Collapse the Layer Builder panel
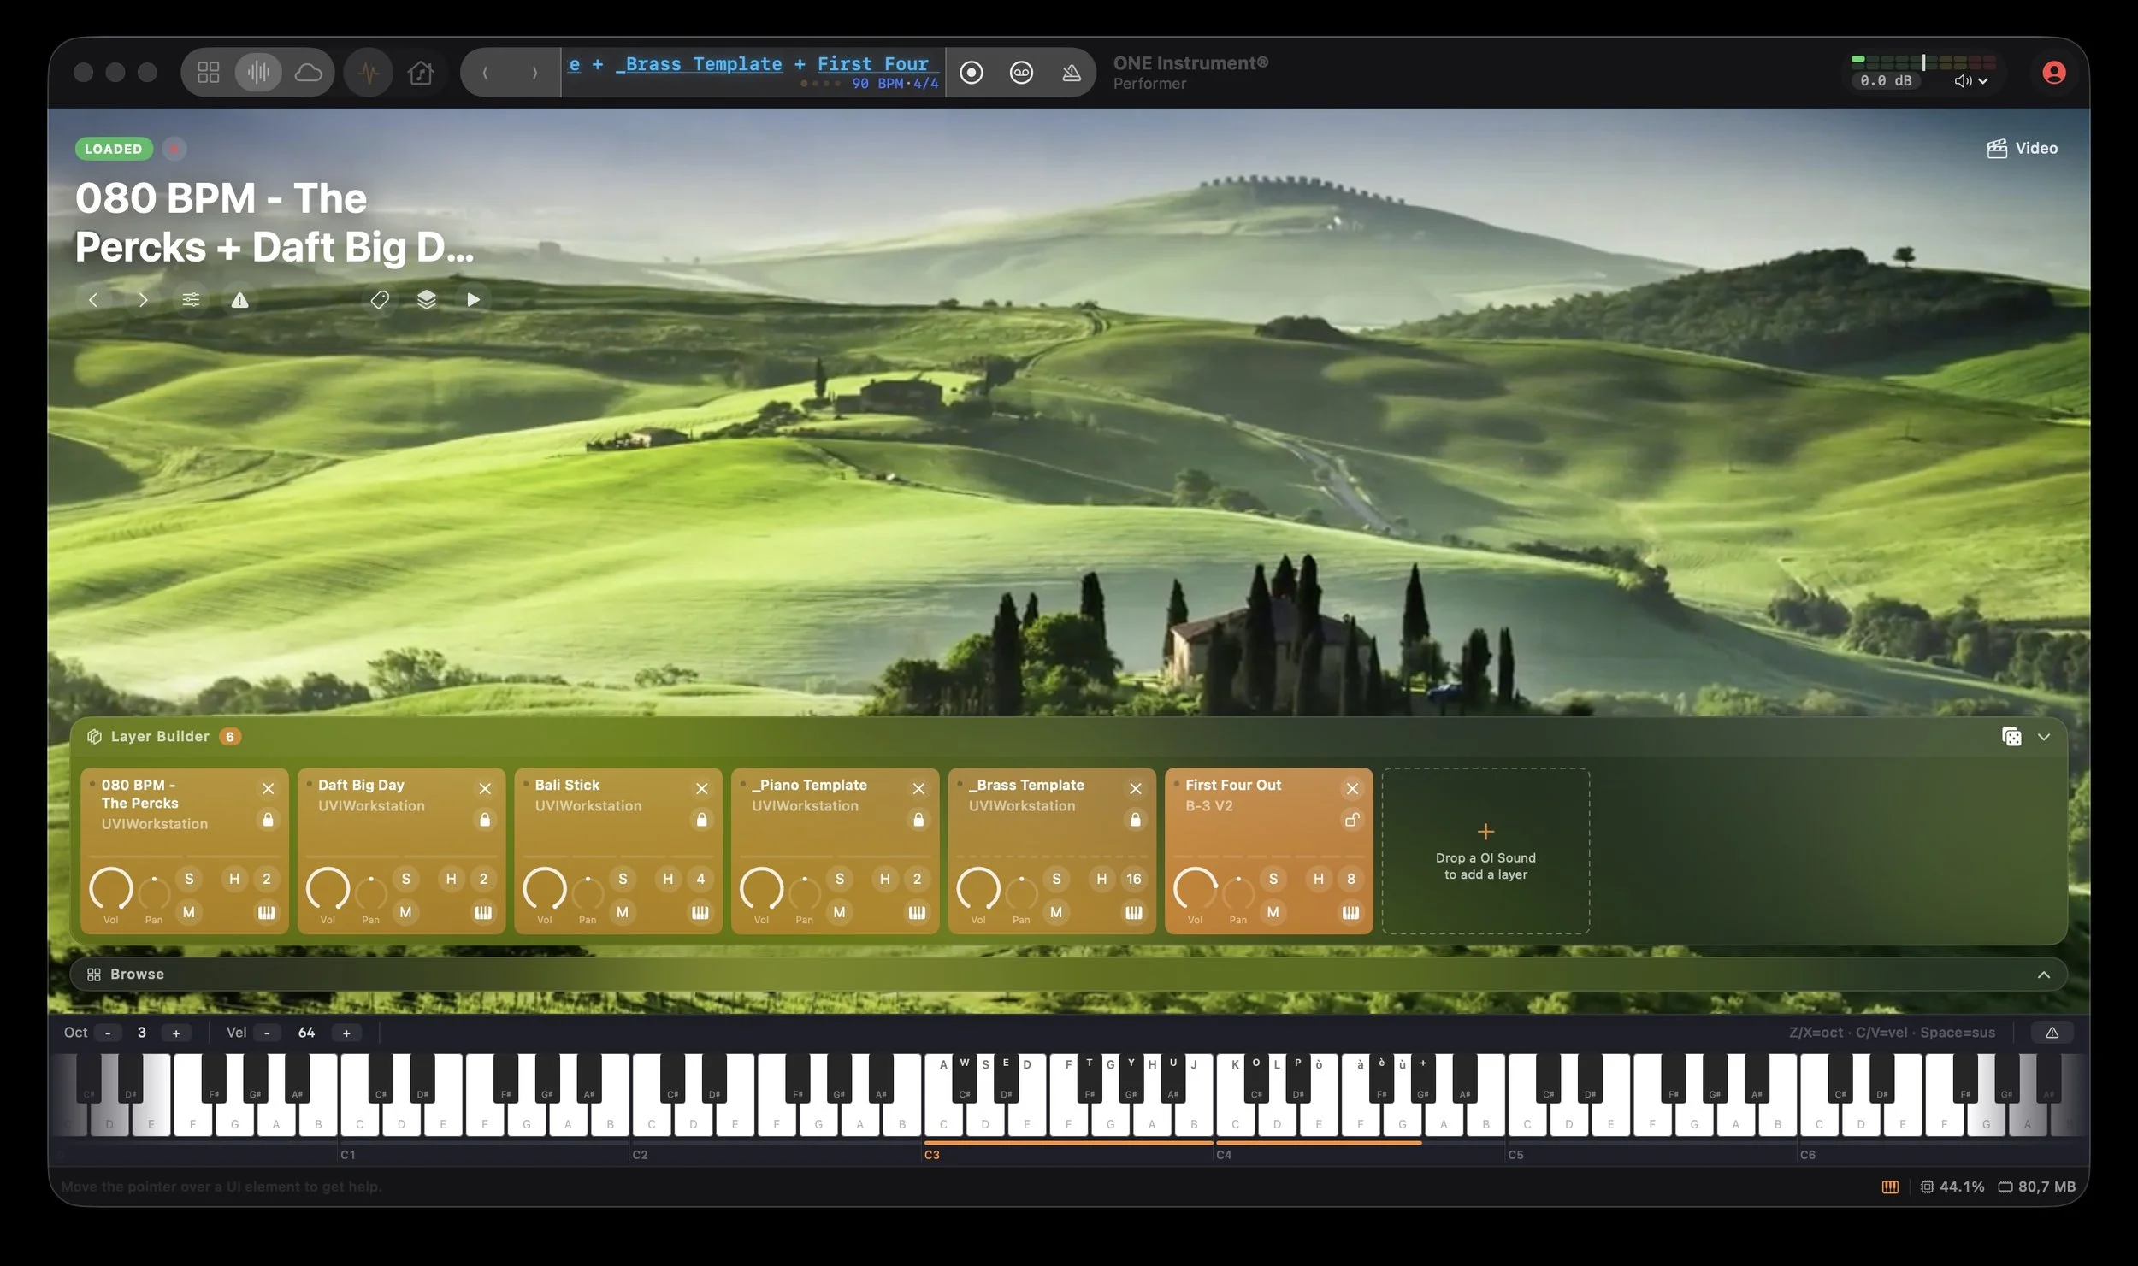This screenshot has width=2138, height=1266. point(2043,737)
